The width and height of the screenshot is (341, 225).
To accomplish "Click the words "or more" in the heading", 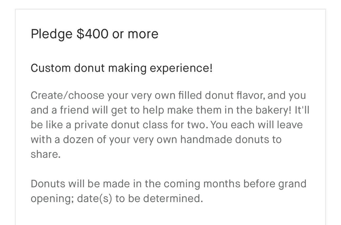I will 135,34.
